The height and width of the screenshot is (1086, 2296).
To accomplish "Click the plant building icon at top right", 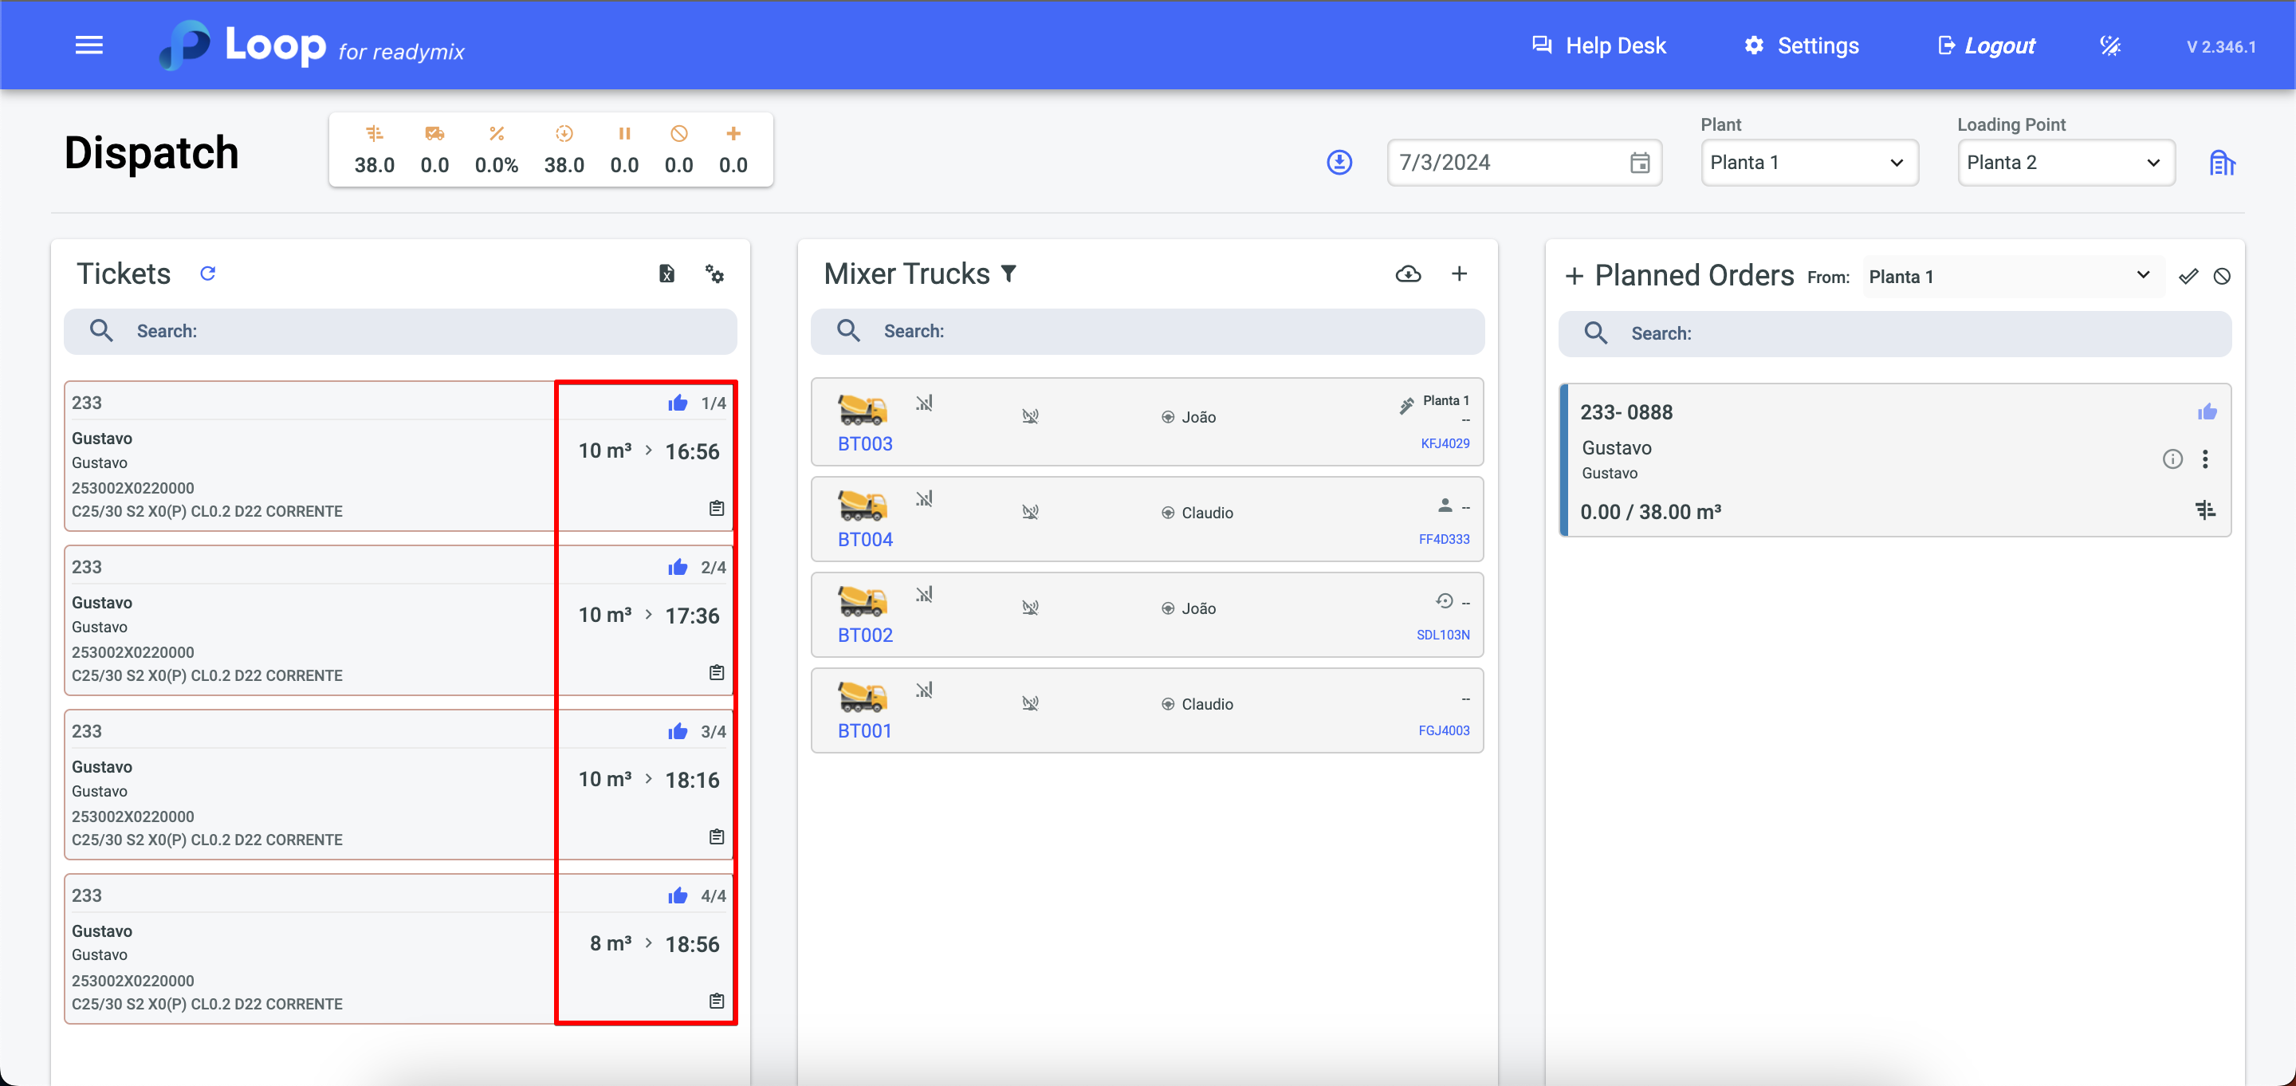I will pyautogui.click(x=2221, y=163).
